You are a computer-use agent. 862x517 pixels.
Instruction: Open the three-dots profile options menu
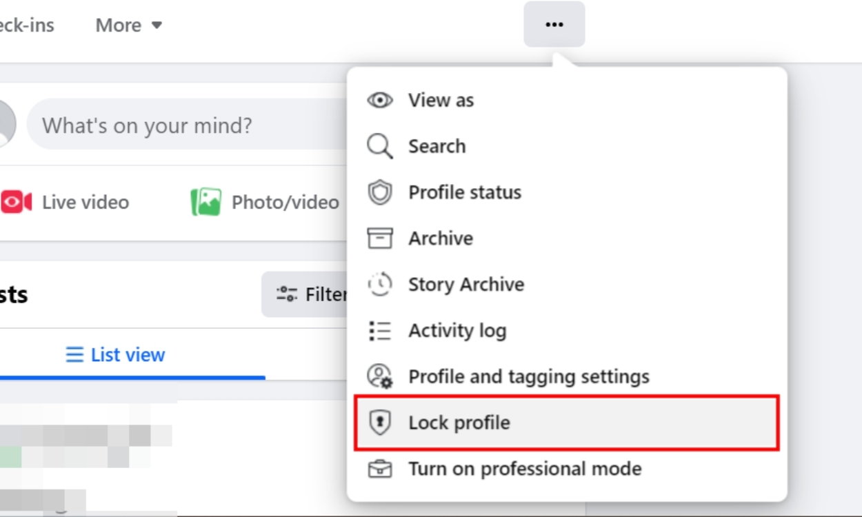tap(554, 24)
